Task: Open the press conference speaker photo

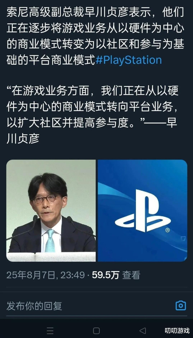Action: (x=51, y=211)
